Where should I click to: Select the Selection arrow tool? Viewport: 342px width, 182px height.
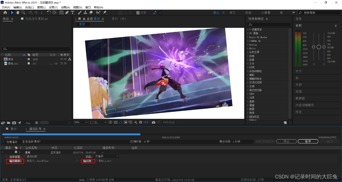tap(12, 12)
